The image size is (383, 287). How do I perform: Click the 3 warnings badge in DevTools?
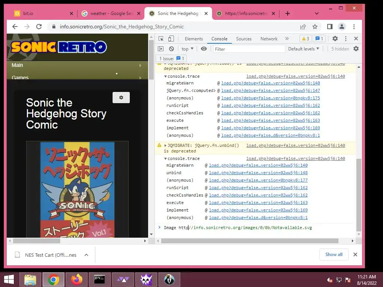pyautogui.click(x=306, y=38)
